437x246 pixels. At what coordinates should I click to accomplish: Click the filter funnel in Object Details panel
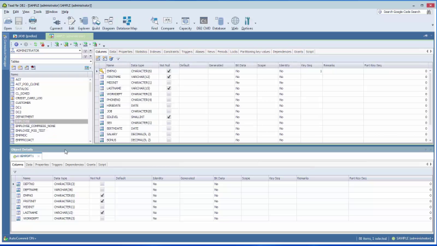[x=15, y=172]
